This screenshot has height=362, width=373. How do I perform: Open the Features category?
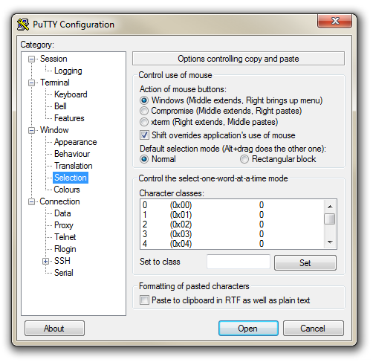(69, 118)
